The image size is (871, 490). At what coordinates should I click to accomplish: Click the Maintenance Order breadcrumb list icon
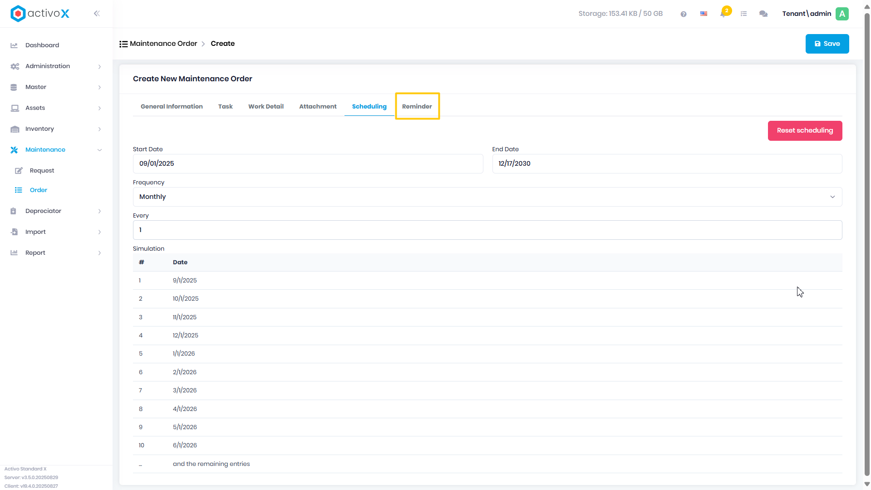[x=123, y=44]
